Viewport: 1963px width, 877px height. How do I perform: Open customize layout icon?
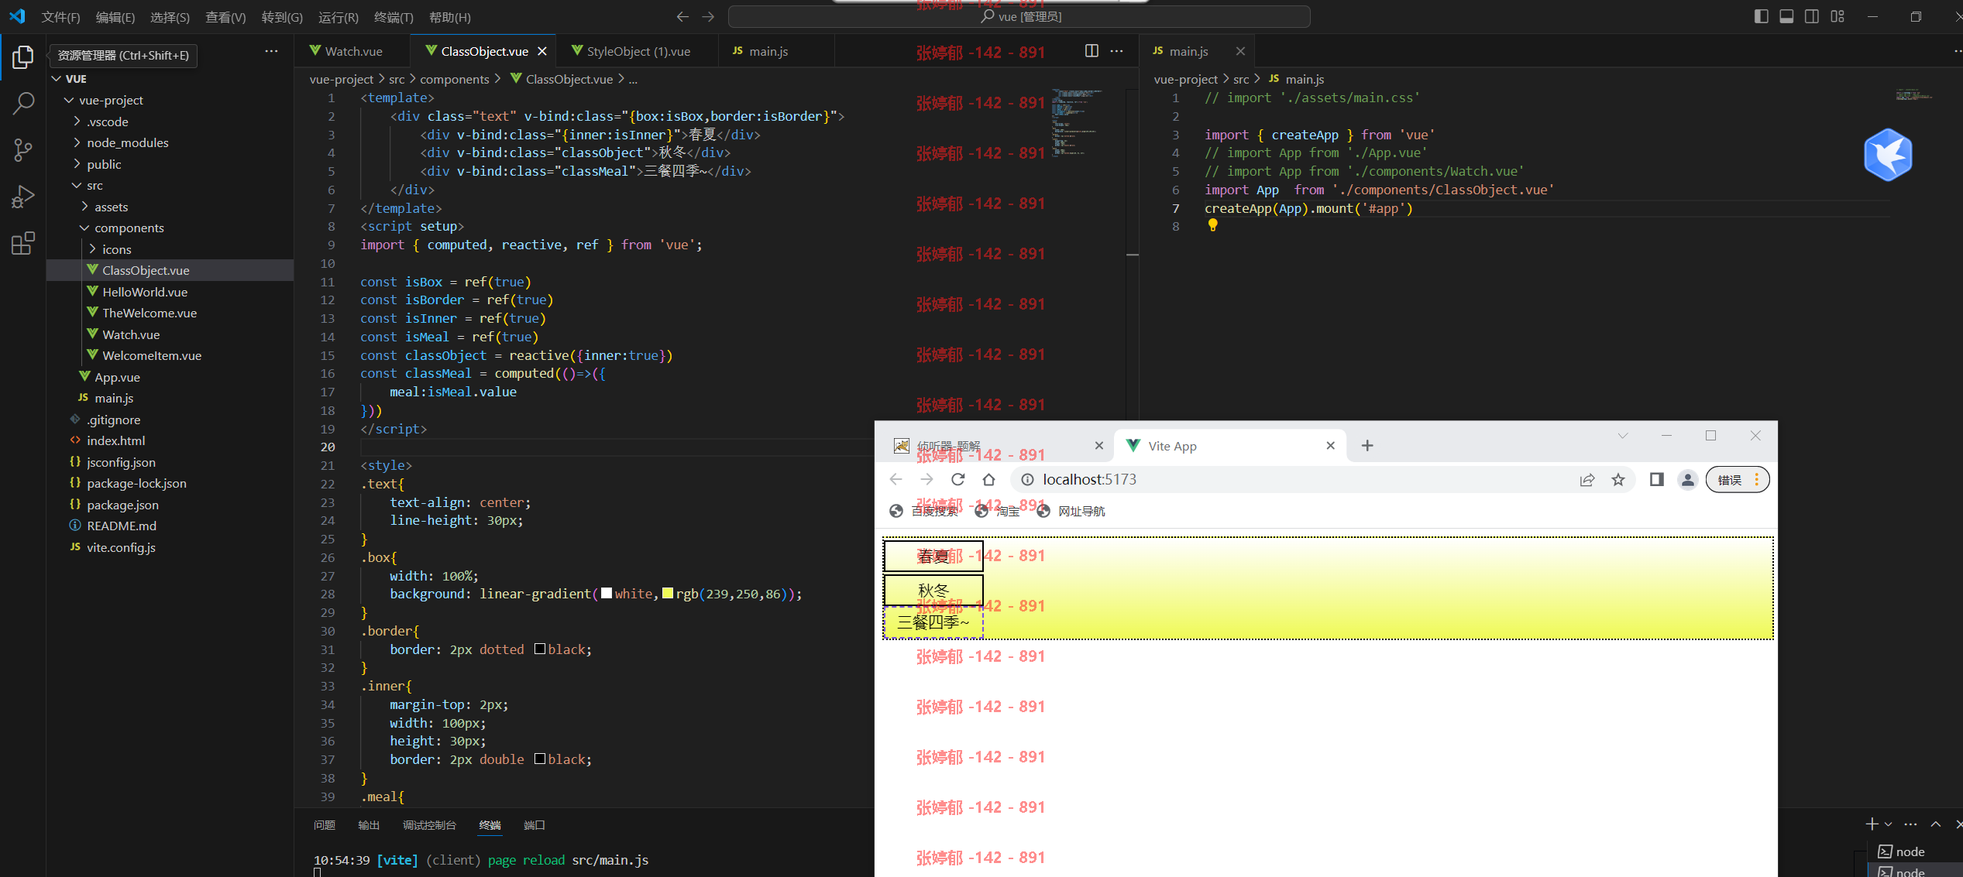coord(1838,16)
